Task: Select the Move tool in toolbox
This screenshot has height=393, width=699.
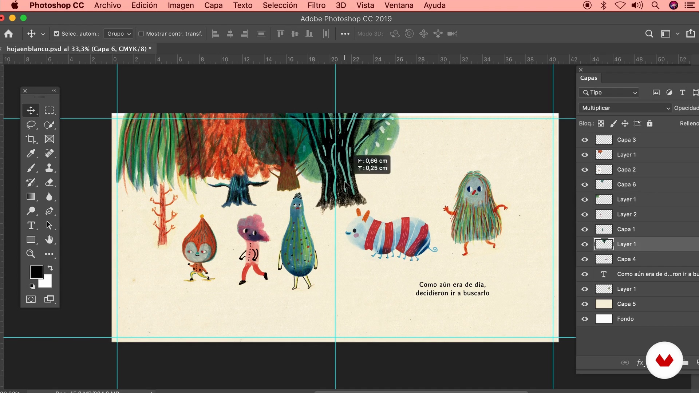Action: click(x=31, y=110)
